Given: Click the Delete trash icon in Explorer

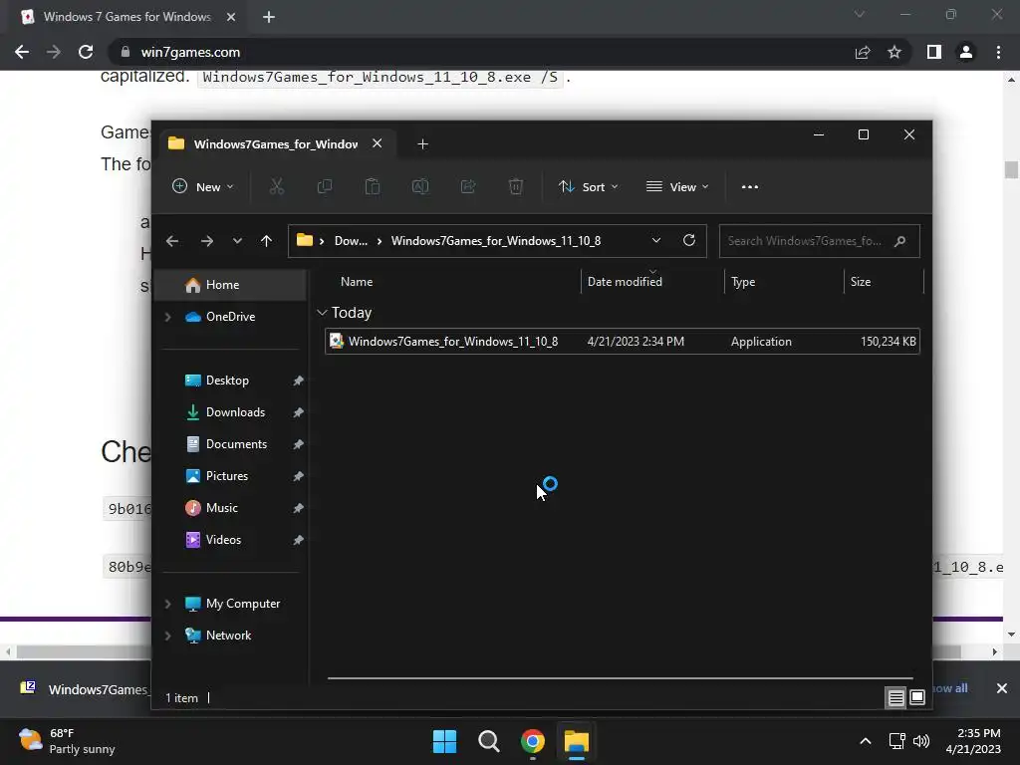Looking at the screenshot, I should tap(515, 186).
